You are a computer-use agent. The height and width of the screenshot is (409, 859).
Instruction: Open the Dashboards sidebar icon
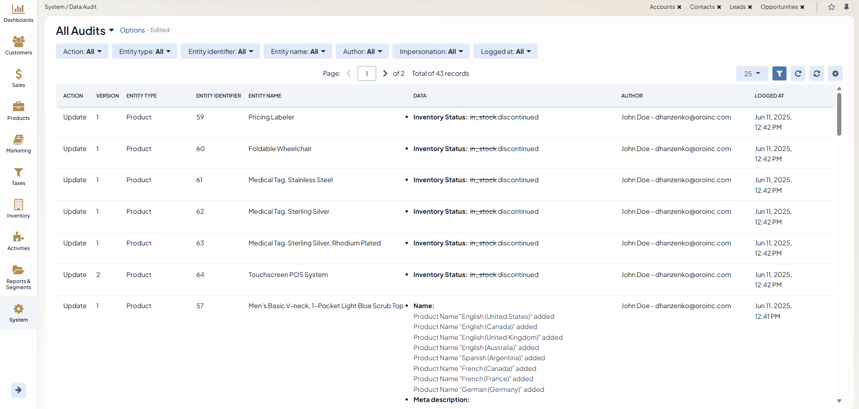(x=19, y=13)
